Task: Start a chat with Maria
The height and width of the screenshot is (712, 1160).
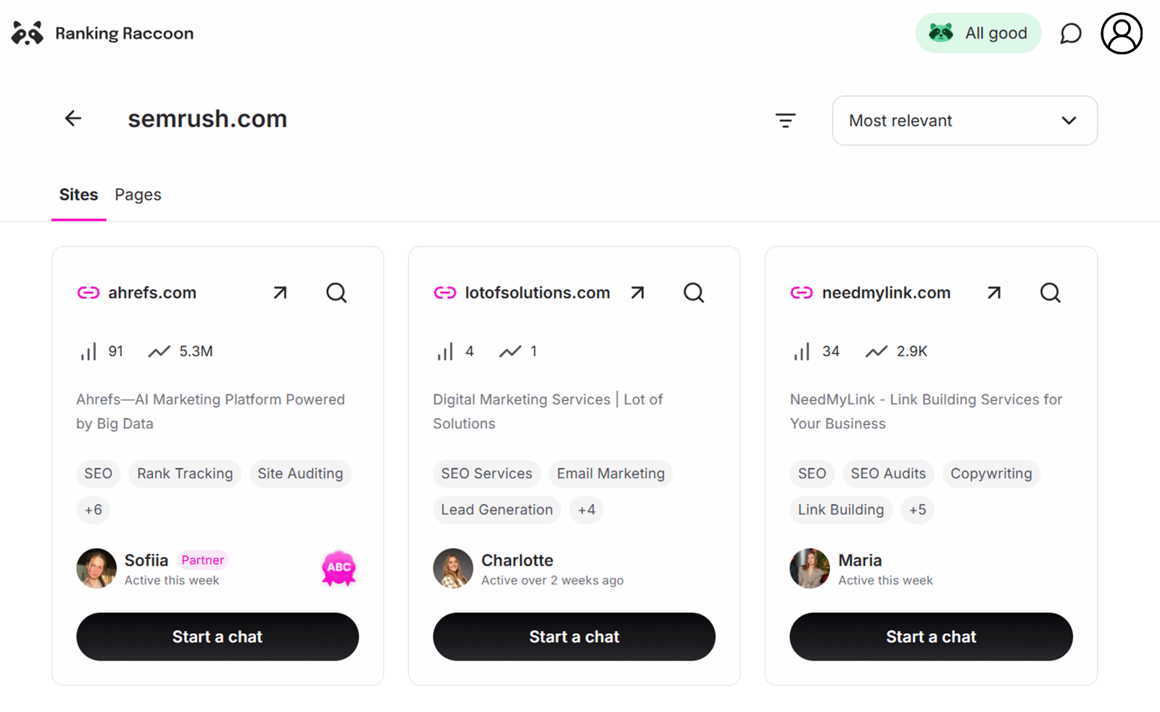Action: pyautogui.click(x=930, y=637)
